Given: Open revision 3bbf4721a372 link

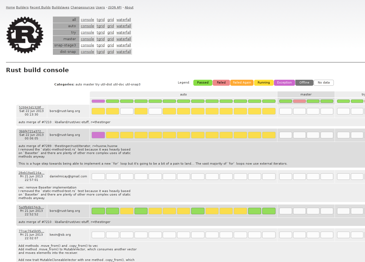Looking at the screenshot, I should click(x=31, y=131).
